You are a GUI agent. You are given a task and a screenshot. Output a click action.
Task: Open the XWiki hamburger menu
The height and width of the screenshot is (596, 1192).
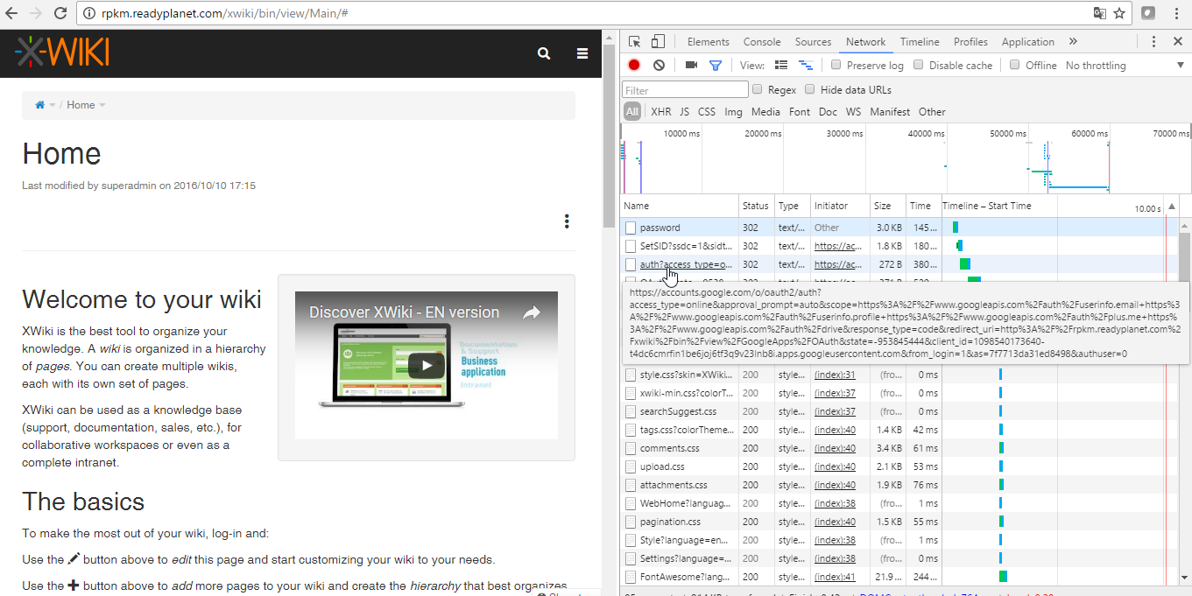click(582, 53)
